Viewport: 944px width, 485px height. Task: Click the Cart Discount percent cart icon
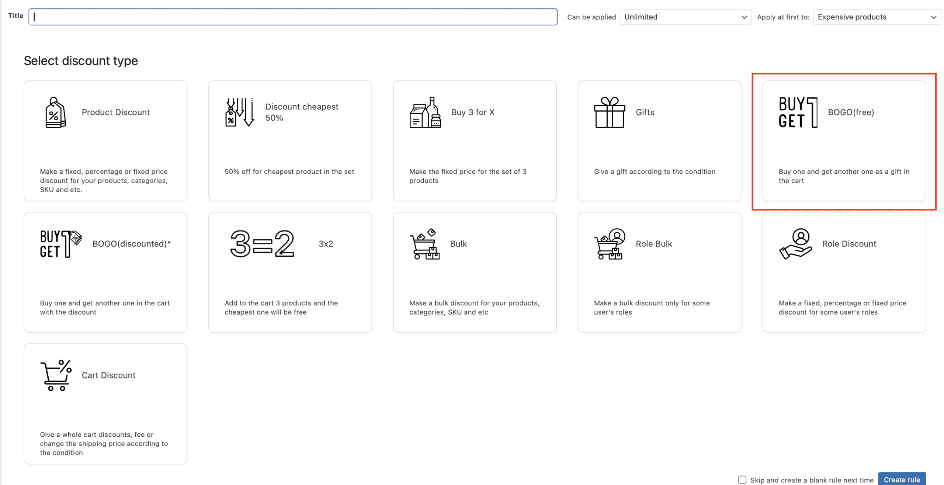[x=56, y=375]
